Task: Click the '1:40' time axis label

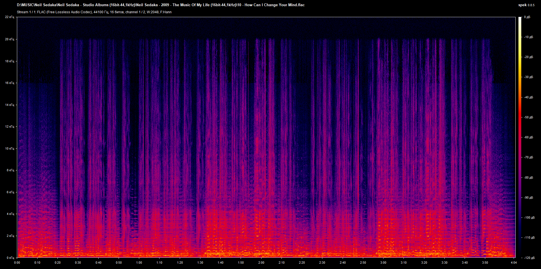Action: point(221,263)
